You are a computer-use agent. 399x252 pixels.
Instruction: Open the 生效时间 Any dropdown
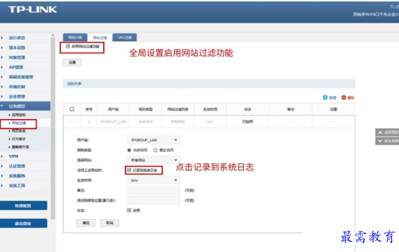(154, 180)
